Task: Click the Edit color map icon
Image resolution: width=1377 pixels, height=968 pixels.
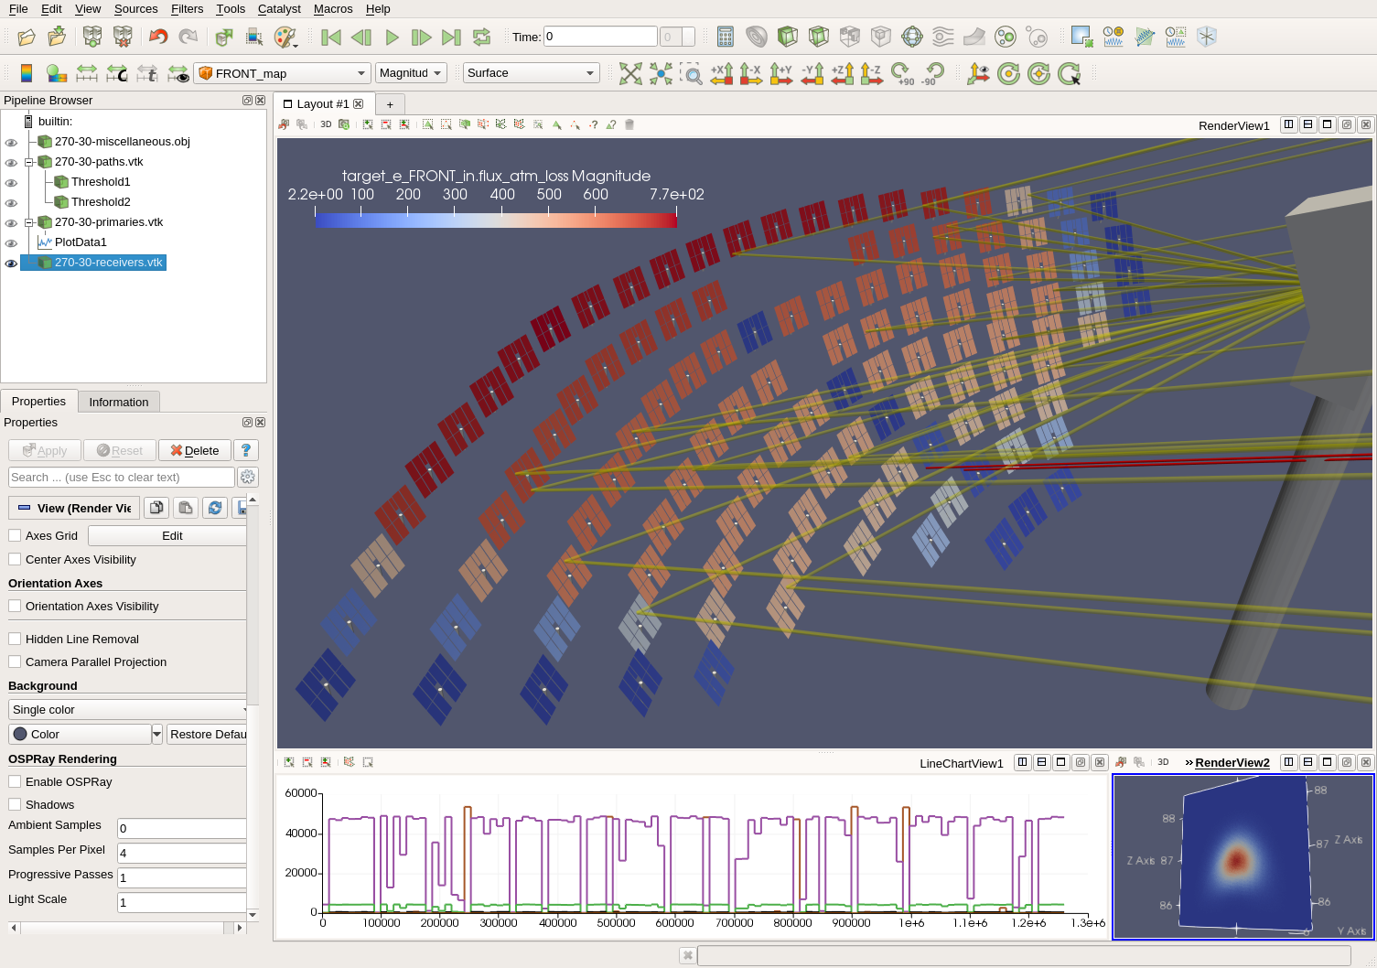Action: coord(27,74)
